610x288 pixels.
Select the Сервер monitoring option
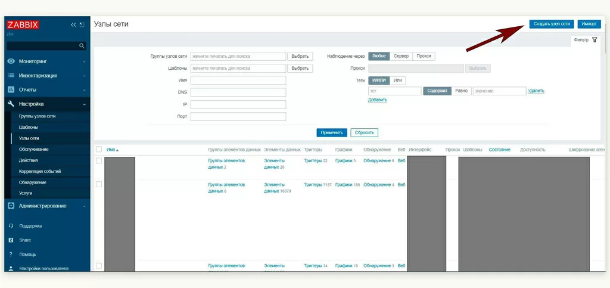point(401,56)
